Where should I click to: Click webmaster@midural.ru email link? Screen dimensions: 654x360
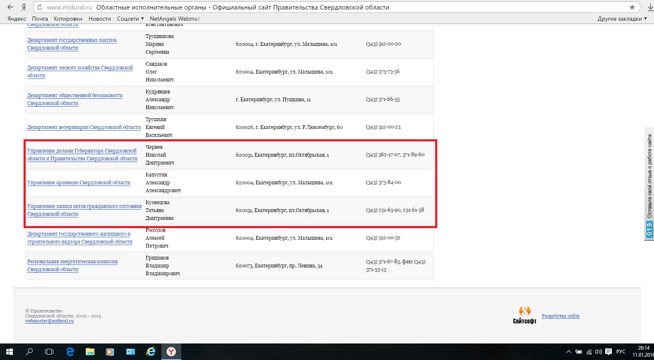(x=49, y=321)
